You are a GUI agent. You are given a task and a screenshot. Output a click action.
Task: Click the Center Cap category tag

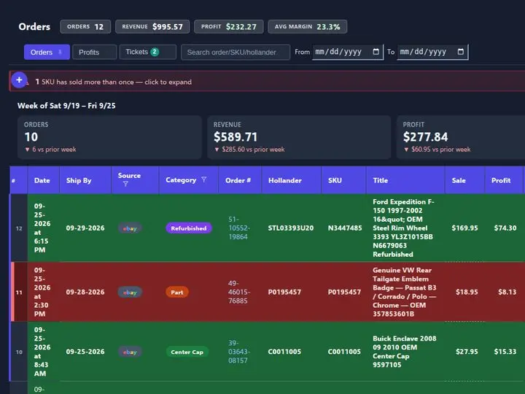(x=187, y=352)
